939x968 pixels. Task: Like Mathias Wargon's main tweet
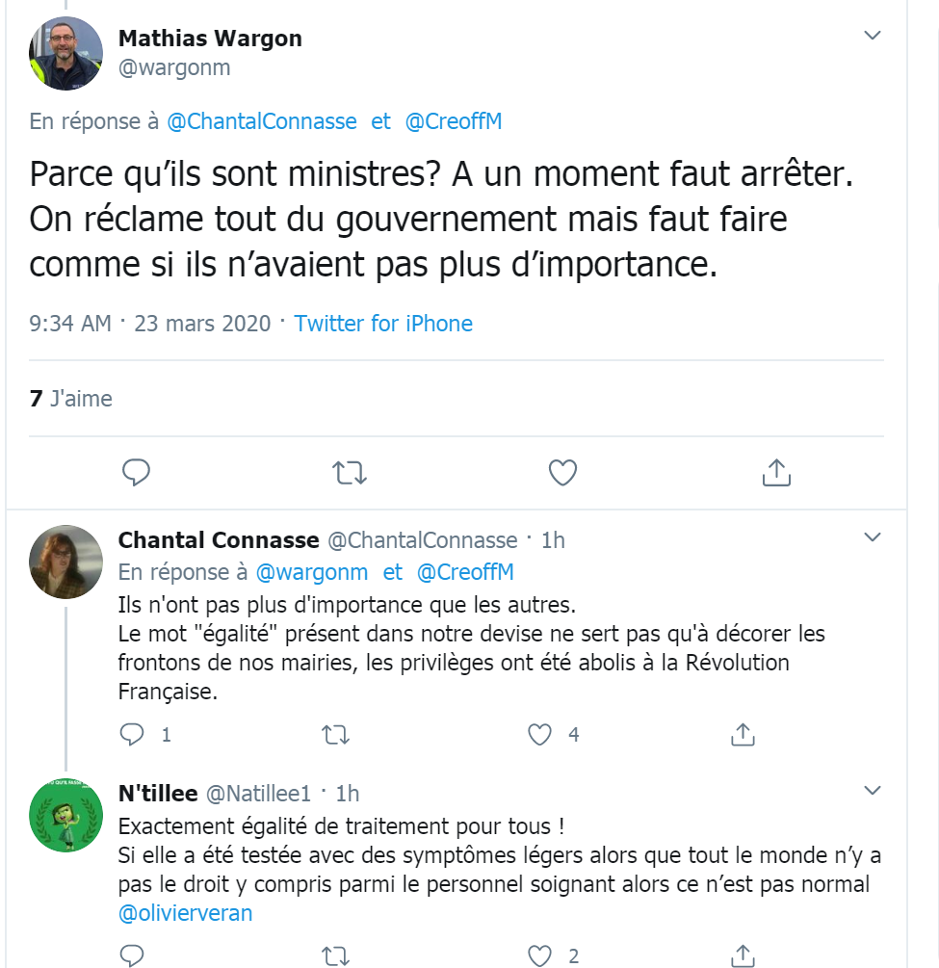[562, 472]
